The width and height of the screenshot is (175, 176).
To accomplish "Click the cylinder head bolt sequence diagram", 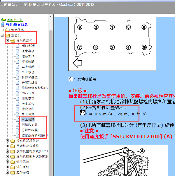I will pyautogui.click(x=112, y=44).
